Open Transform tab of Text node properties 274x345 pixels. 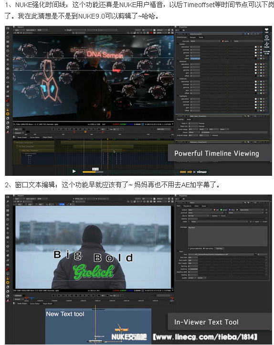coord(188,206)
